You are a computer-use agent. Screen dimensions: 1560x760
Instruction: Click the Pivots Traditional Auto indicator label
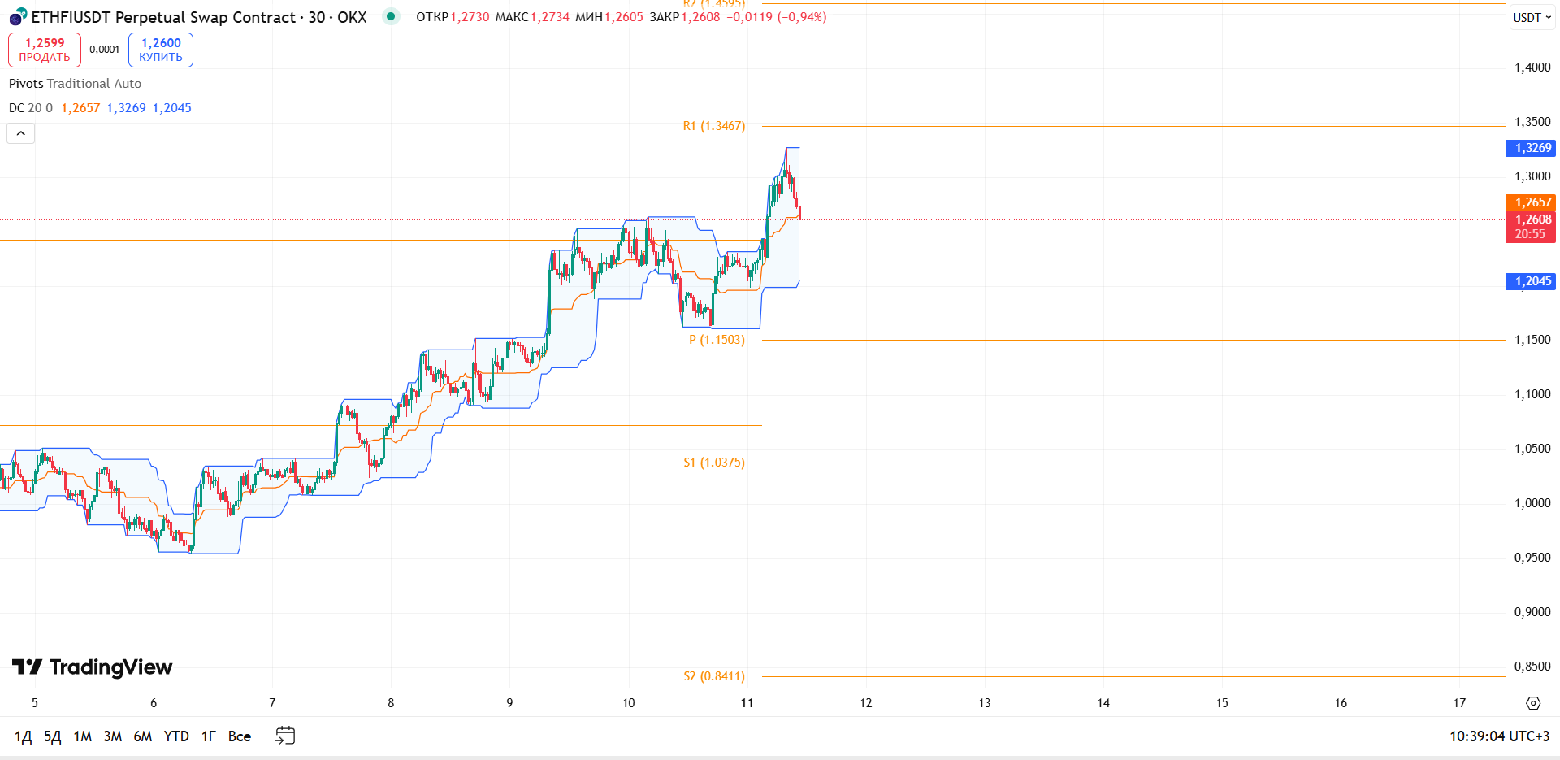[x=75, y=84]
